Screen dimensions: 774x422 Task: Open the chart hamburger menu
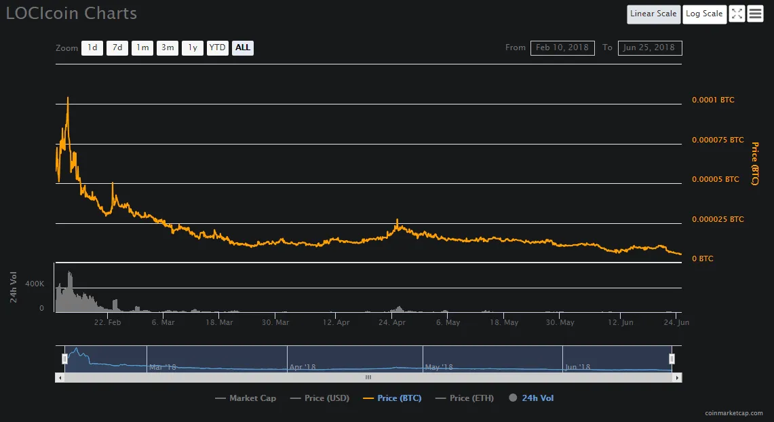click(x=755, y=14)
